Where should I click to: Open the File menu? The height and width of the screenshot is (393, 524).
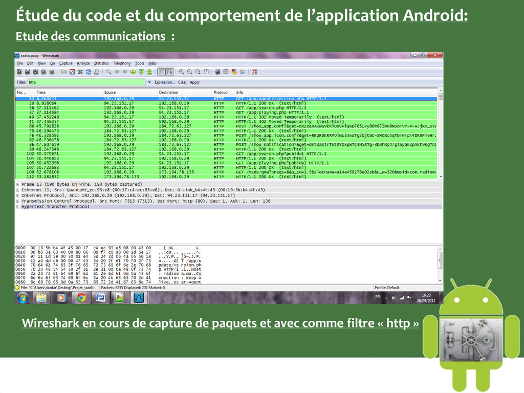point(20,63)
